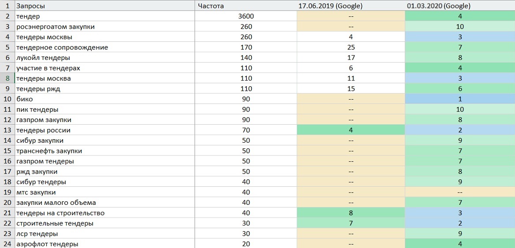
Task: Click row header number 1
Action: 7,6
